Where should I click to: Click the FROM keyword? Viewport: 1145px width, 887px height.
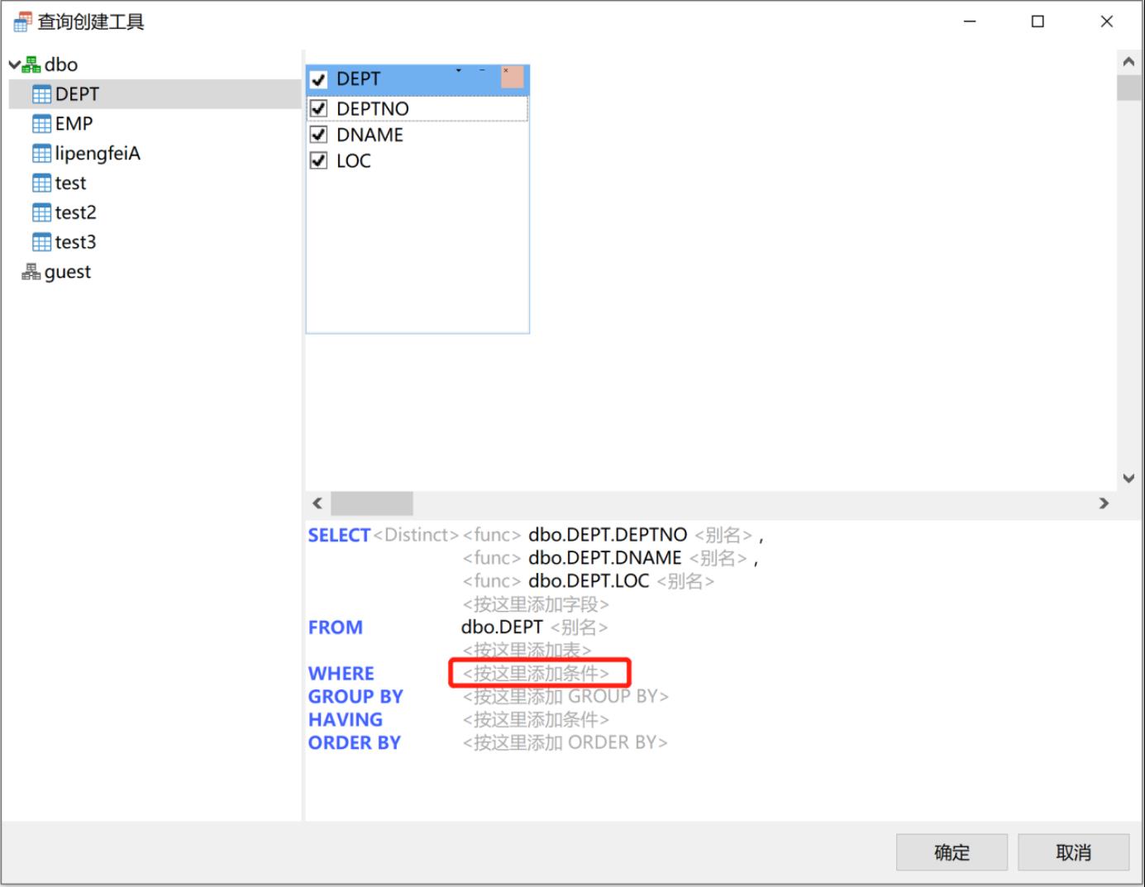coord(336,627)
